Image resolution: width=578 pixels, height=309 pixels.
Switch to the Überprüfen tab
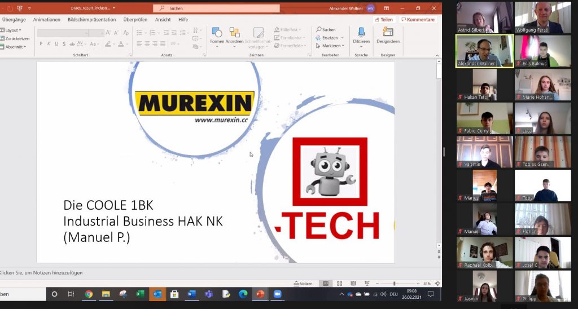click(x=135, y=20)
